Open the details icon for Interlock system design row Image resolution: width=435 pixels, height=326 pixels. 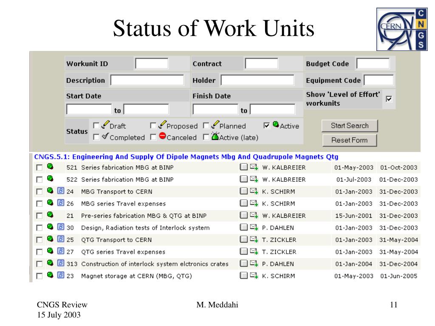pos(243,227)
